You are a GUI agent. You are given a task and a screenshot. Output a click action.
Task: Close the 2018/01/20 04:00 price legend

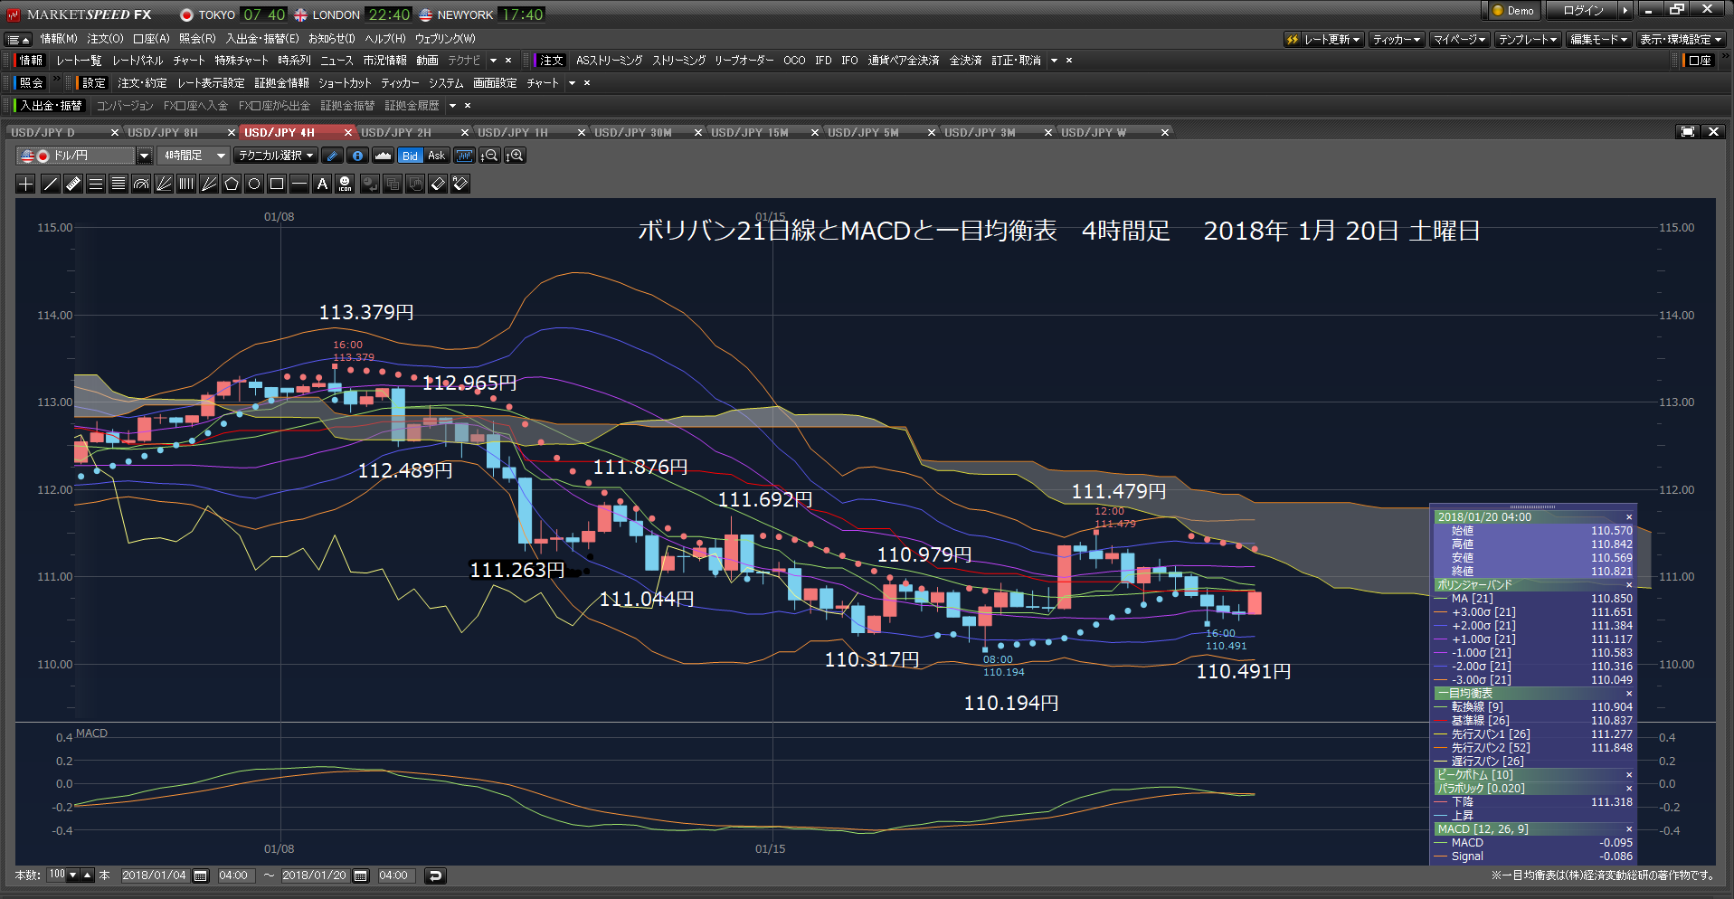tap(1629, 517)
